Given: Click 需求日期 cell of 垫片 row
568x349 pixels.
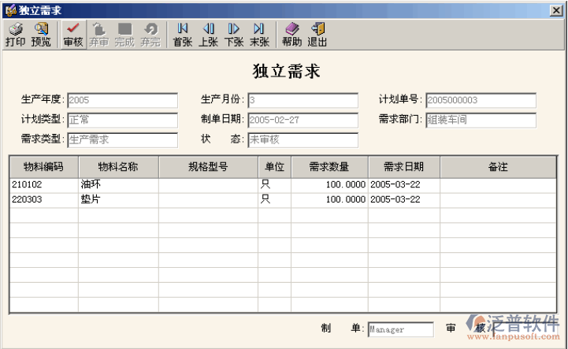Looking at the screenshot, I should click(x=403, y=200).
